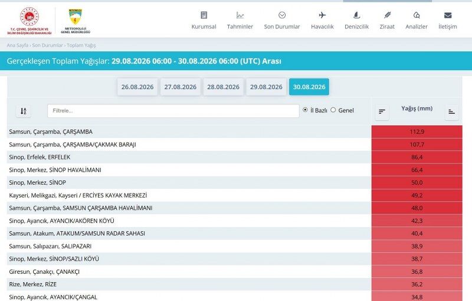
Task: Click the ministry logo at top left
Action: coord(29,21)
